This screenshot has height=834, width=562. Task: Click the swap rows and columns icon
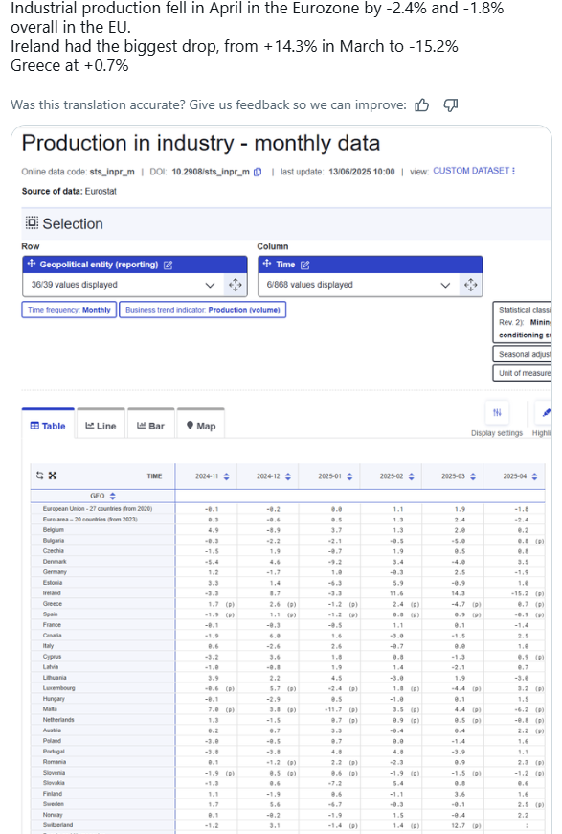[39, 475]
